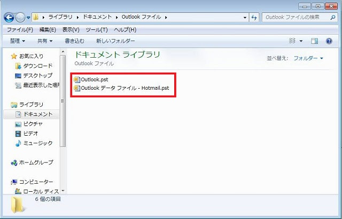Screen dimensions: 342x219
Task: Refresh the folder view
Action: click(254, 18)
